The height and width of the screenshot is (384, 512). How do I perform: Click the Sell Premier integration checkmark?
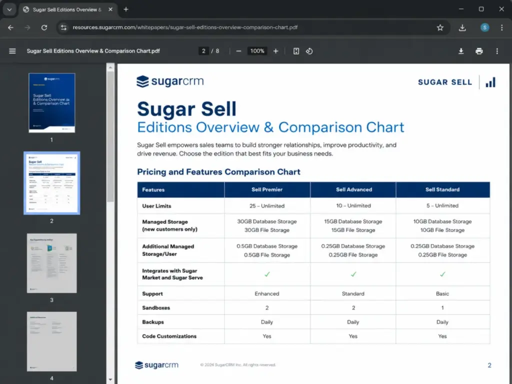(x=267, y=274)
